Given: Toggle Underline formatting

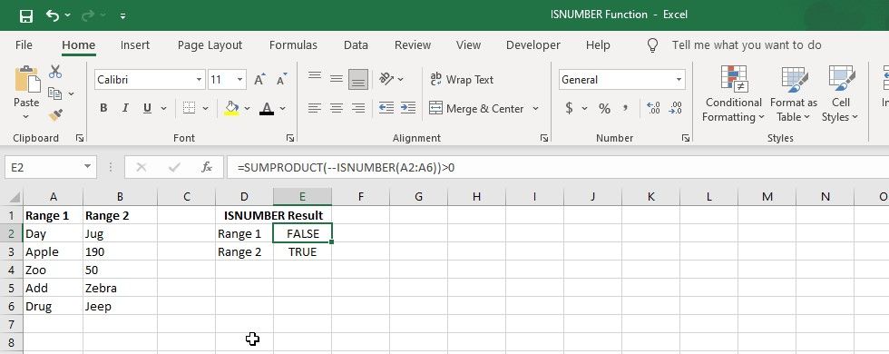Looking at the screenshot, I should pyautogui.click(x=147, y=108).
